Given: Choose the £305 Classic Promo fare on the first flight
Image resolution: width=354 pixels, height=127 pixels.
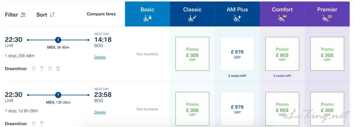Looking at the screenshot, I should [192, 54].
